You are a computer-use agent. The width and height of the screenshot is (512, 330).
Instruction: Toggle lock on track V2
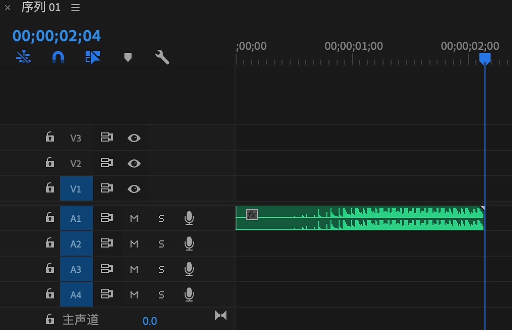click(50, 162)
